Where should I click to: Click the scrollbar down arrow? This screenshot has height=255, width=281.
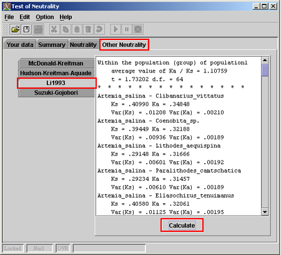pos(265,212)
